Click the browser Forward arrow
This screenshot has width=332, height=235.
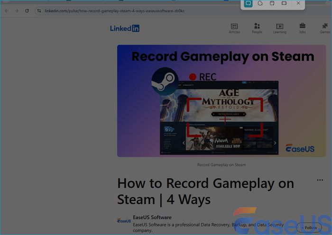pyautogui.click(x=17, y=10)
